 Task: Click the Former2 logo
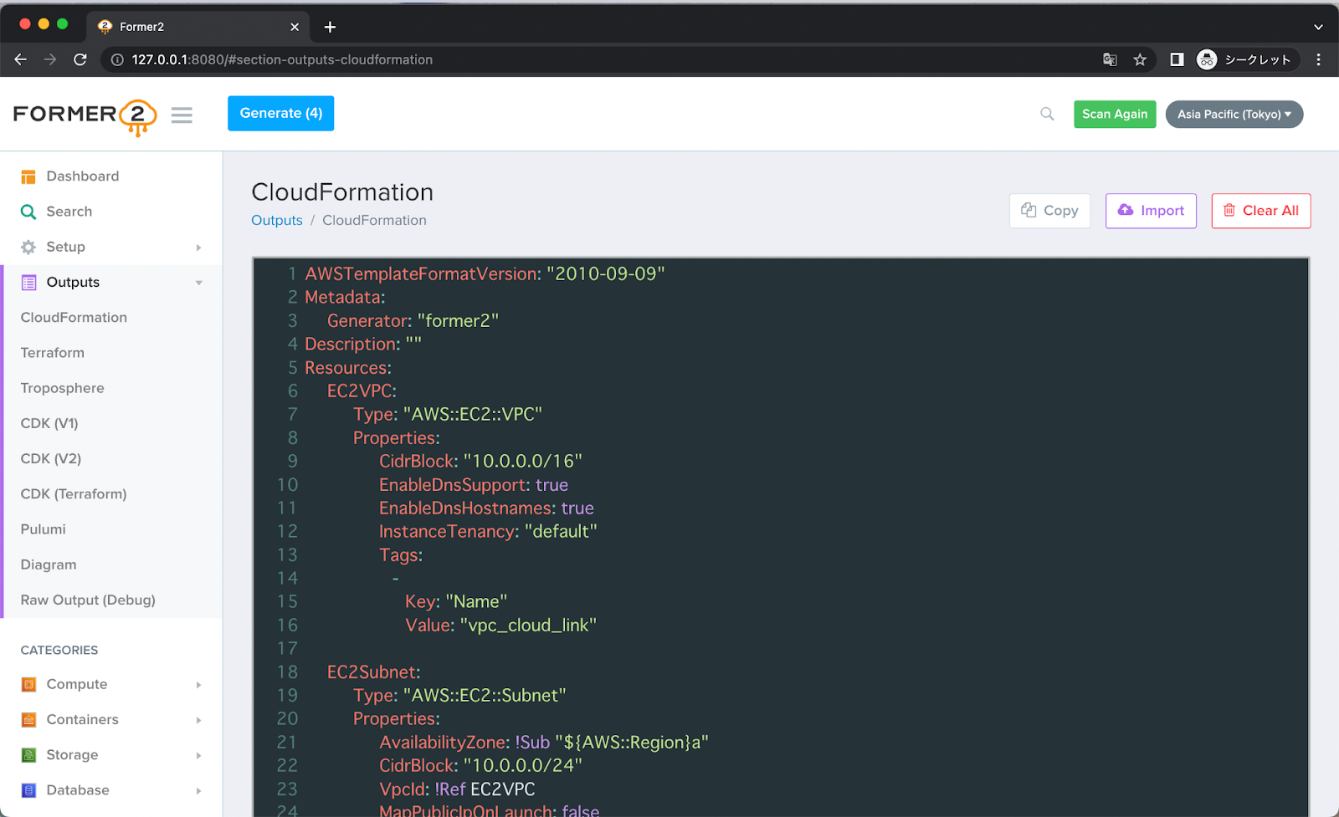tap(84, 115)
